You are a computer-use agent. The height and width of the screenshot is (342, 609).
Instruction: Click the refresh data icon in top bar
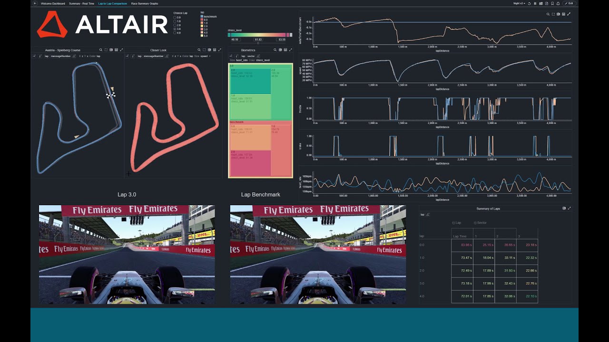(x=529, y=3)
